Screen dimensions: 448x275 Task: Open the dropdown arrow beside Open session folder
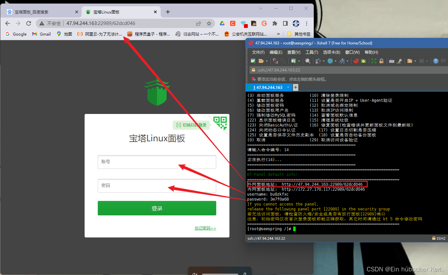tap(267, 61)
